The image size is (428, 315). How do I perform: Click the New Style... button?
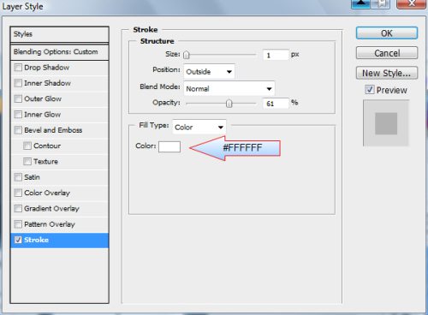click(387, 73)
